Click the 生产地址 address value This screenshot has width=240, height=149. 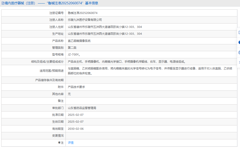coord(105,34)
